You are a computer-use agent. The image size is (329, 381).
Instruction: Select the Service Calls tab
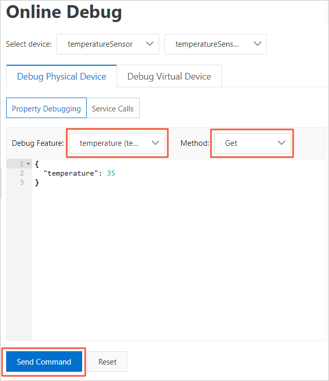[113, 108]
